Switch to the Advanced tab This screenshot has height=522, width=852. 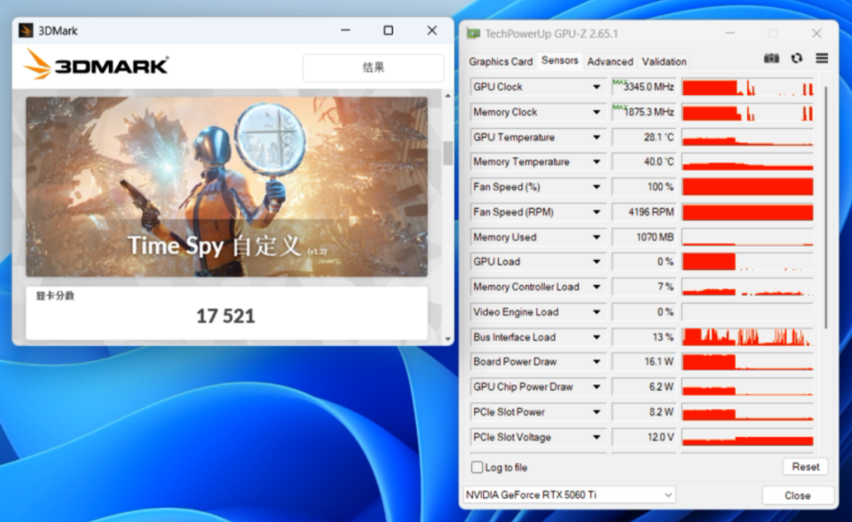(611, 61)
